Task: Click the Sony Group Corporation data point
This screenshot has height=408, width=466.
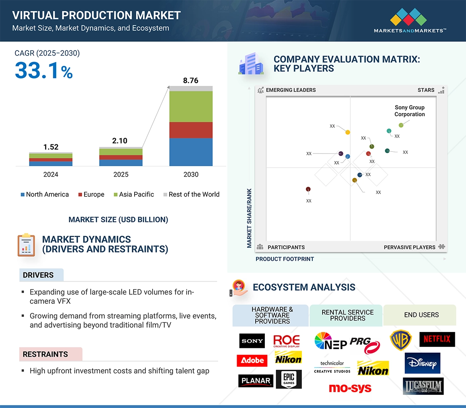Action: (x=401, y=125)
